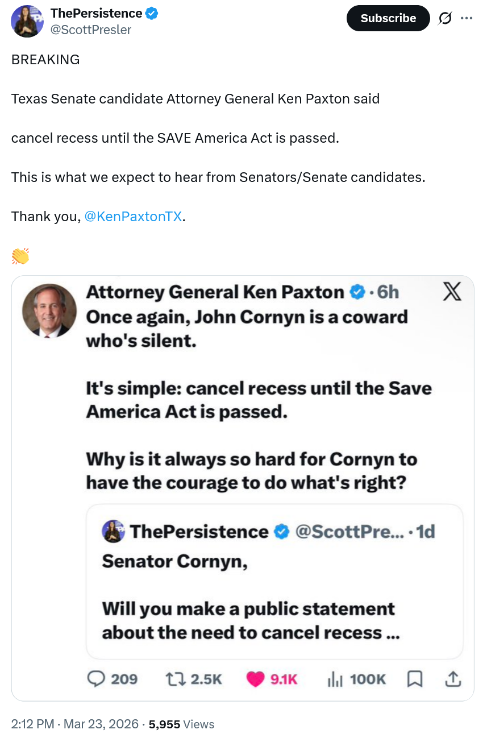Click the Grok icon beside Subscribe
The height and width of the screenshot is (742, 487).
tap(446, 18)
